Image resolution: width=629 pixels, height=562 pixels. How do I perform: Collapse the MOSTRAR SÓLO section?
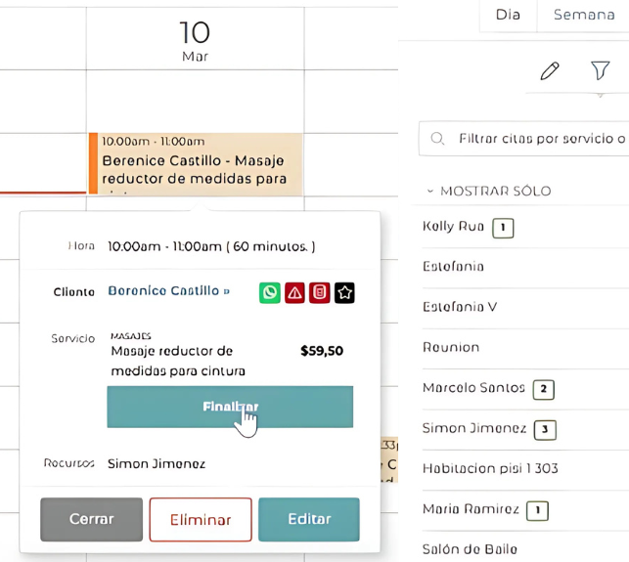coord(430,192)
